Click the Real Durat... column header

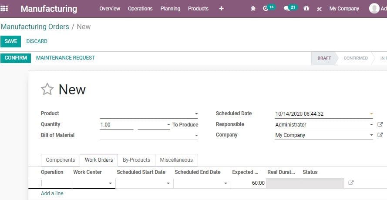[x=281, y=172]
